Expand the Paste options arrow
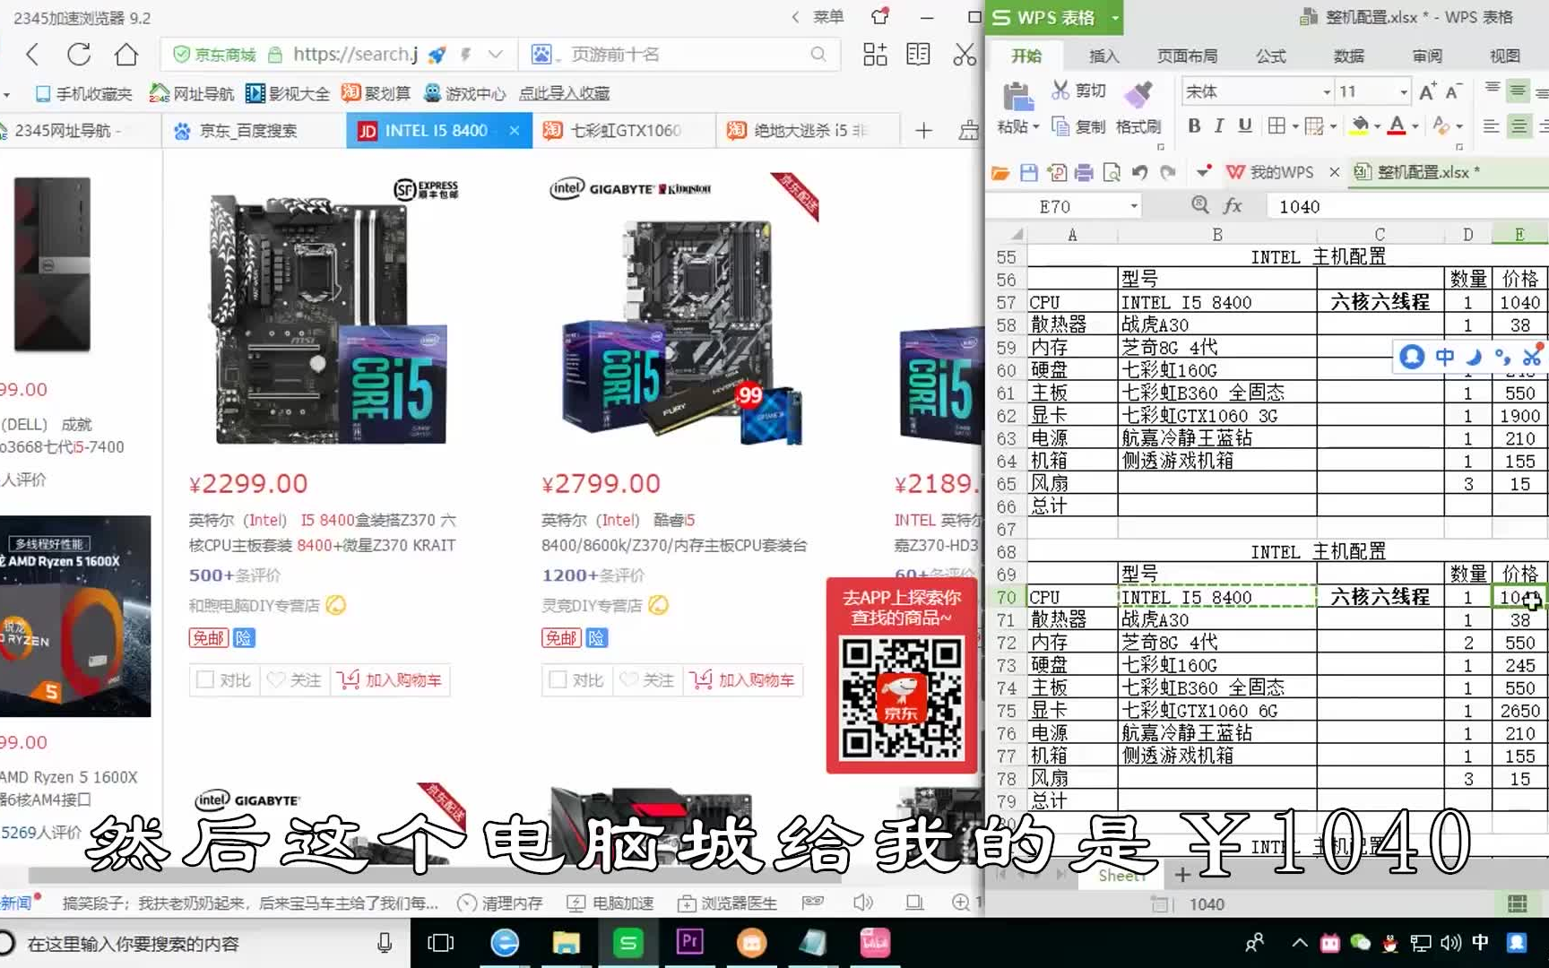 (1036, 127)
